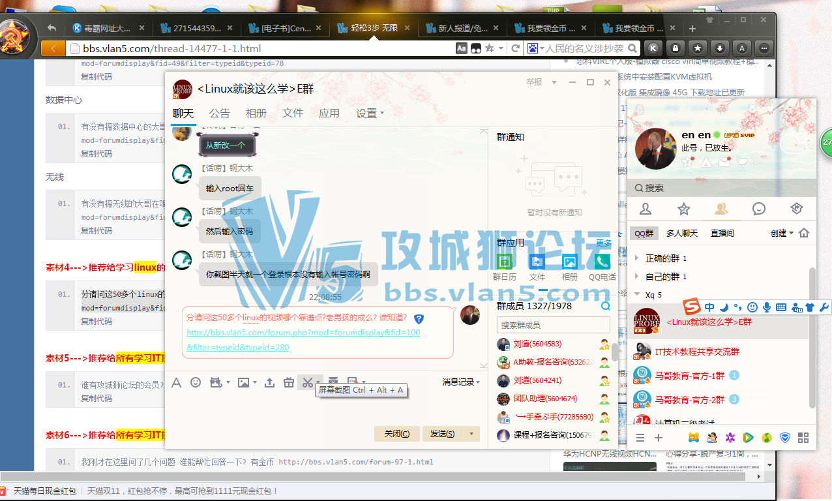Click the send image icon in chat toolbar

(x=243, y=382)
